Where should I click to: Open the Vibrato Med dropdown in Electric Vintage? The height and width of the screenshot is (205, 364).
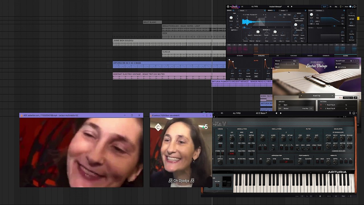(295, 61)
